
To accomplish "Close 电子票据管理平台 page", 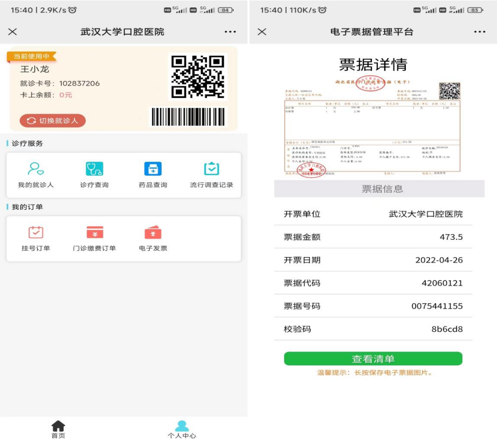I will [x=262, y=32].
